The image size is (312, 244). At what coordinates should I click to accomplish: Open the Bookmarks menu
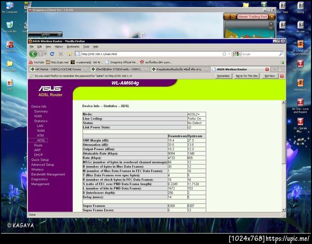coord(73,47)
